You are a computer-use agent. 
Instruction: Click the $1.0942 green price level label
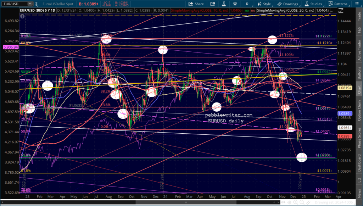(325, 72)
